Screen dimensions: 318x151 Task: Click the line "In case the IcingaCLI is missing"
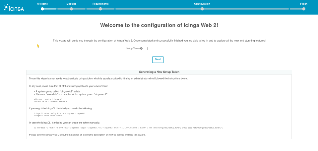pos(64,123)
